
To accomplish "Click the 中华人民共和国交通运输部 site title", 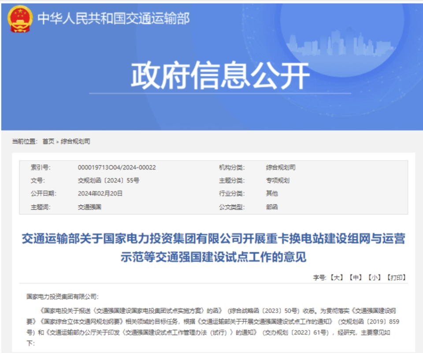I will pos(114,19).
